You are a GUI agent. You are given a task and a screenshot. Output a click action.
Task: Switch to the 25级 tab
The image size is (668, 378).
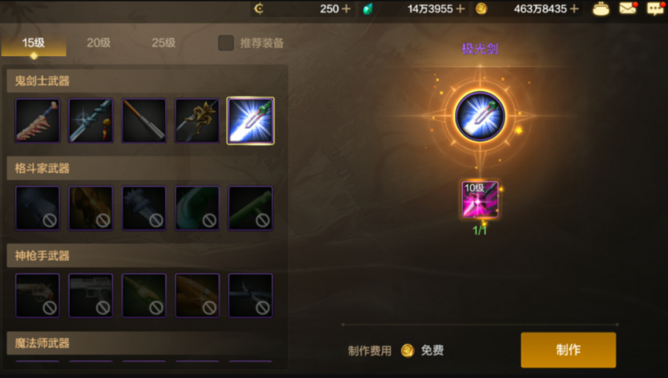point(164,42)
